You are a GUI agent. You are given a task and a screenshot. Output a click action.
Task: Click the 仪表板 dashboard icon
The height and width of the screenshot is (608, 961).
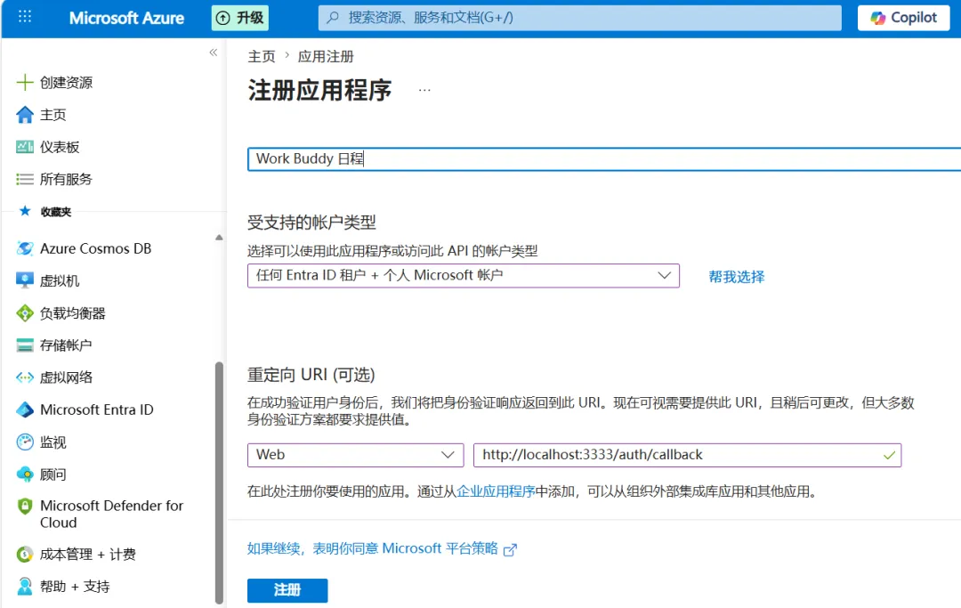tap(25, 147)
